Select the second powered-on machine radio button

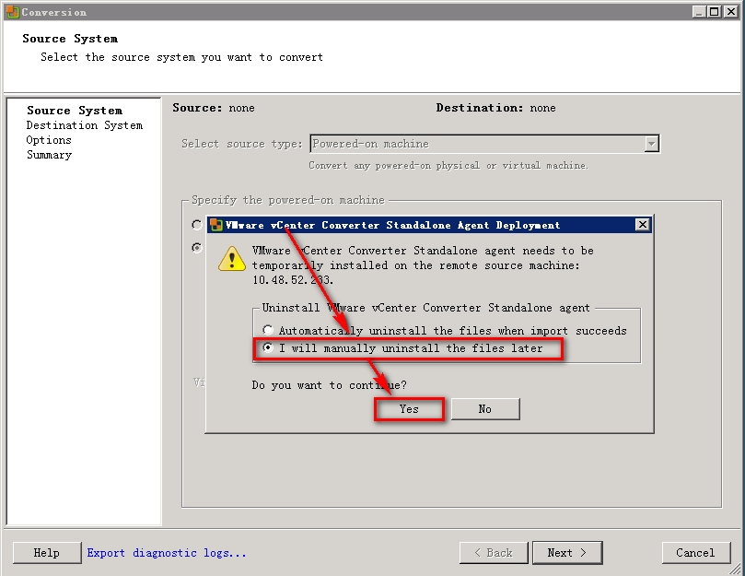[x=197, y=247]
